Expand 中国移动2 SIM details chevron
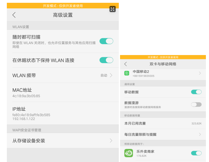Screen dimensions: 209x162 (200, 73)
